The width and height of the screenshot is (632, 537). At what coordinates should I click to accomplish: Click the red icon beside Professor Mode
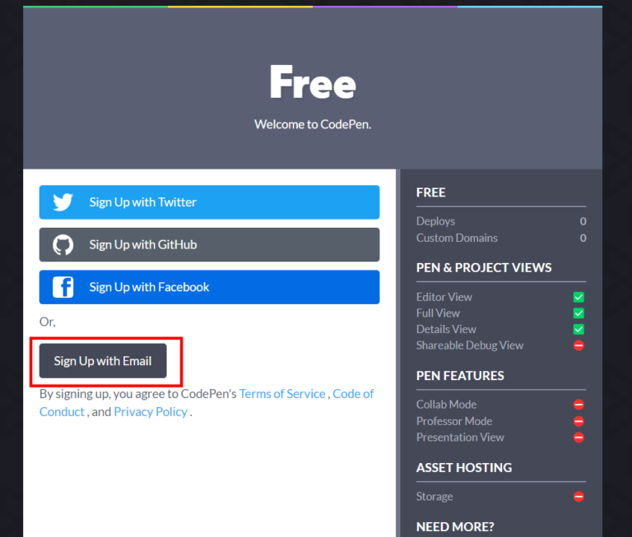tap(579, 421)
